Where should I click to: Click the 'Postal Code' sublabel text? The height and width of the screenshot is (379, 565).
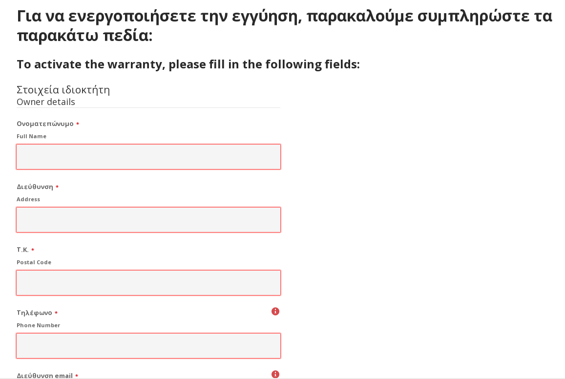click(x=34, y=262)
